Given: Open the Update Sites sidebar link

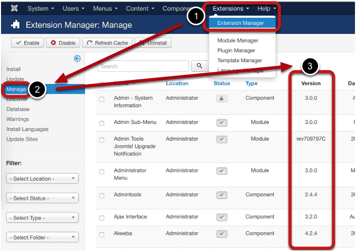Looking at the screenshot, I should [x=22, y=139].
